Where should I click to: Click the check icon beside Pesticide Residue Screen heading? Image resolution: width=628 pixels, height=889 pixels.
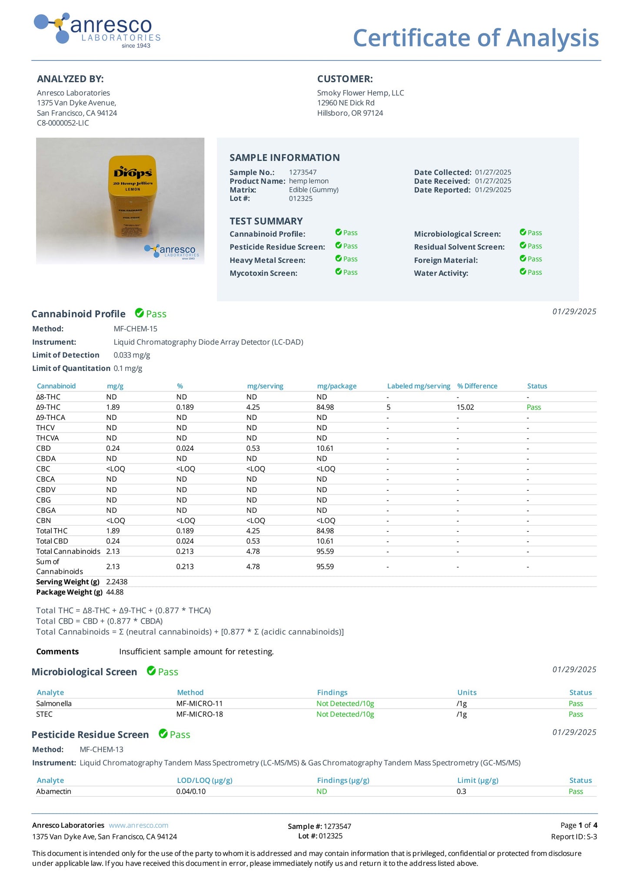pos(163,734)
